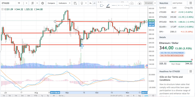
Task: Click the undo arrow in toolbar
Action: coord(90,3)
